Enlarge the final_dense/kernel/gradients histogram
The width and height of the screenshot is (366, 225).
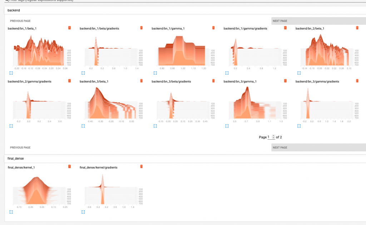point(83,212)
